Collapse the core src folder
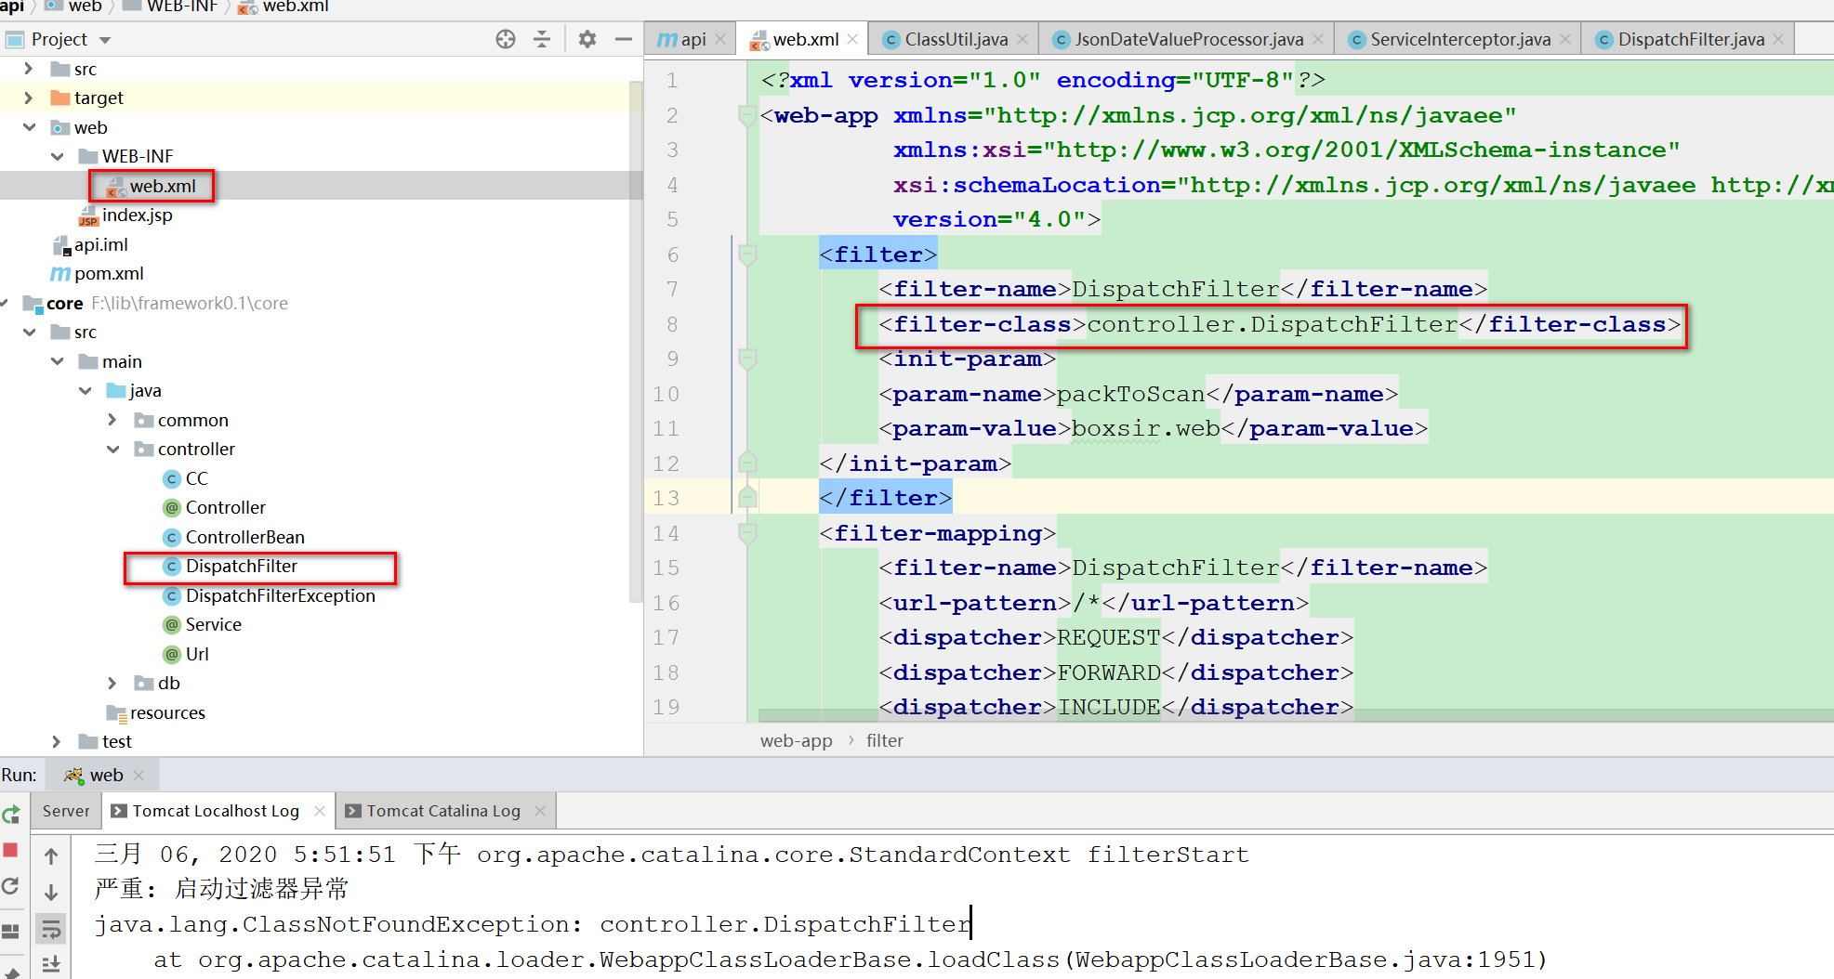1834x979 pixels. tap(29, 332)
